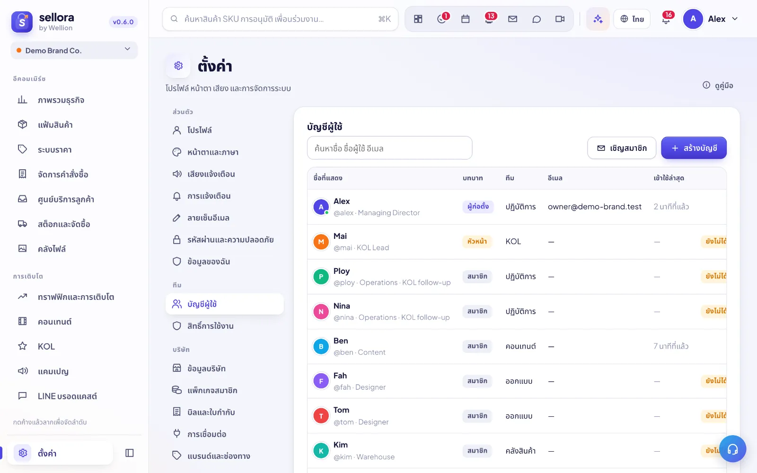The width and height of the screenshot is (757, 473).
Task: Click the AI sparkle assistant icon
Action: [x=598, y=19]
